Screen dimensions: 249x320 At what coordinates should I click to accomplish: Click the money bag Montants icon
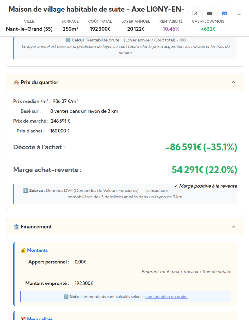click(23, 250)
